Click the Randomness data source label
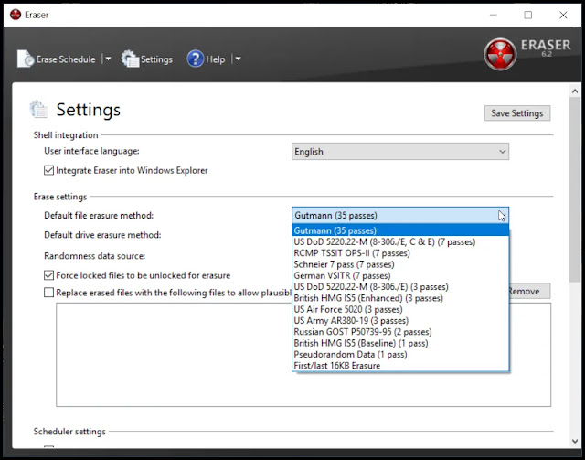Viewport: 585px width, 460px height. (94, 256)
